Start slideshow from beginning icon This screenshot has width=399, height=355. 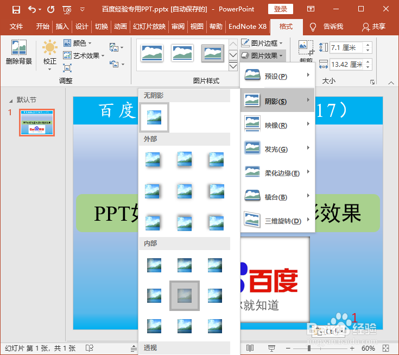(x=67, y=10)
